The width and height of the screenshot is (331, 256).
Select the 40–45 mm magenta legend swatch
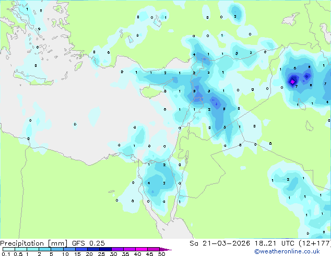click(141, 249)
